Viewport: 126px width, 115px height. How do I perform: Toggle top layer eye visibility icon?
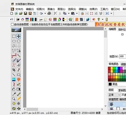tap(112, 104)
